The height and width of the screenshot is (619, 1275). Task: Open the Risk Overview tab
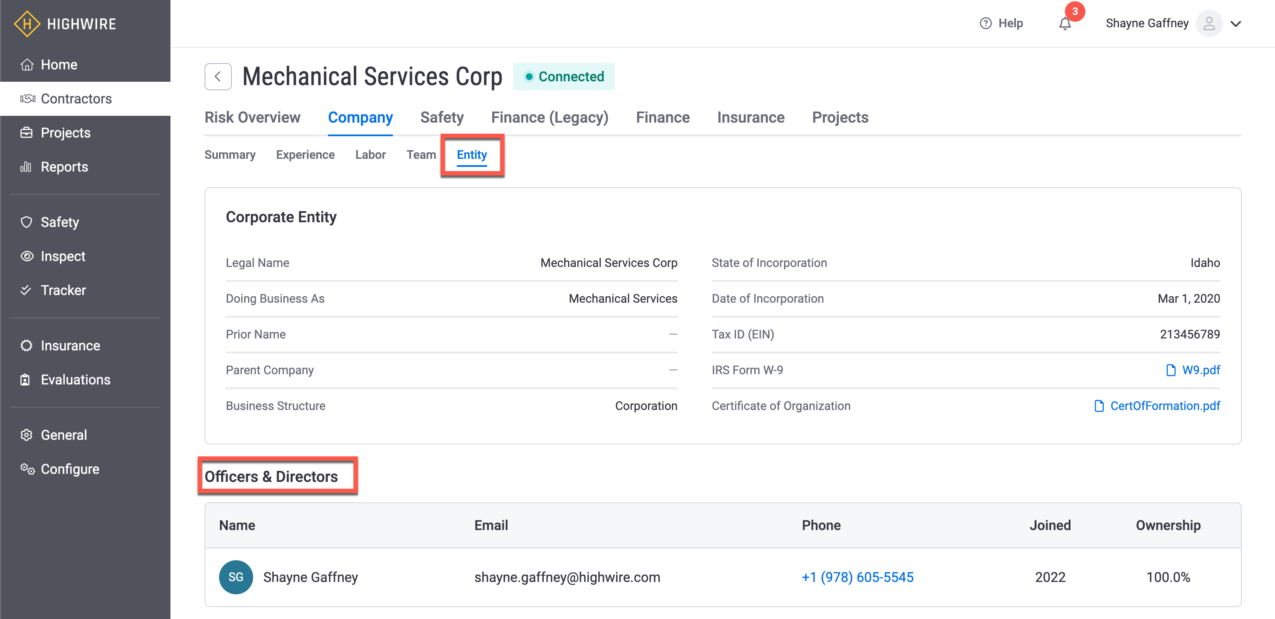click(252, 117)
